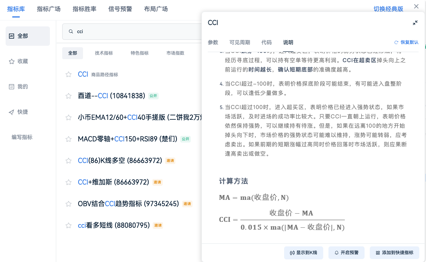Favorite the CCI 商品路径指标 item

point(68,74)
